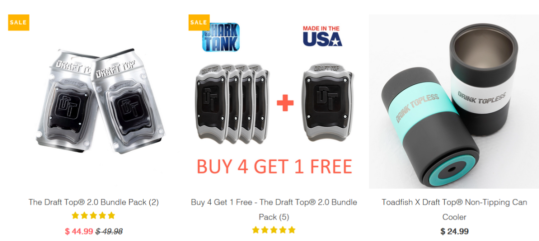Click the $ 24.99 can cooler price
Screen dimensions: 539x241
[455, 232]
